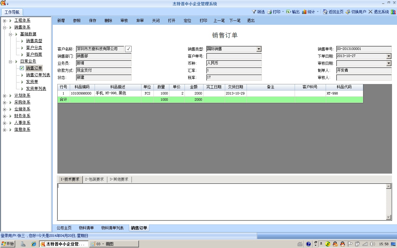
Task: Click the 保存 toolbar button
Action: (x=93, y=20)
